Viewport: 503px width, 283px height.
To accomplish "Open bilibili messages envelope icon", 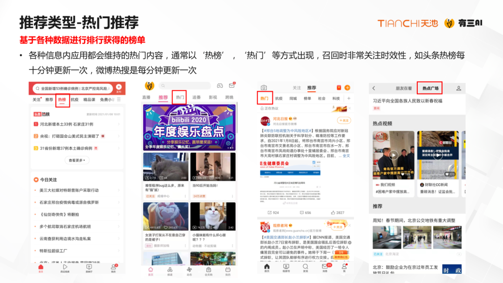I will 231,85.
